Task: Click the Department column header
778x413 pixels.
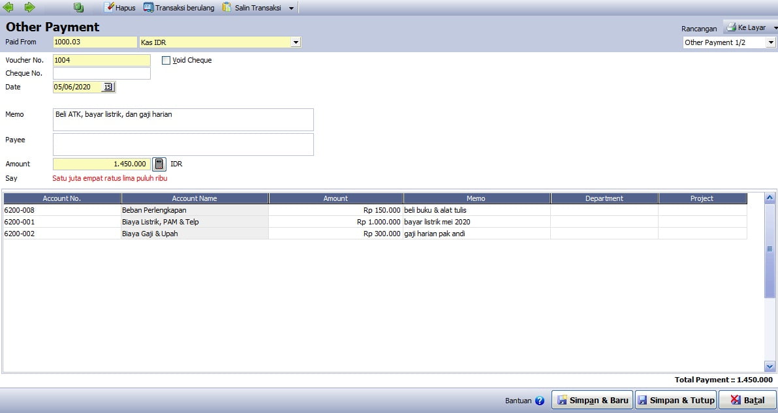Action: (x=604, y=198)
